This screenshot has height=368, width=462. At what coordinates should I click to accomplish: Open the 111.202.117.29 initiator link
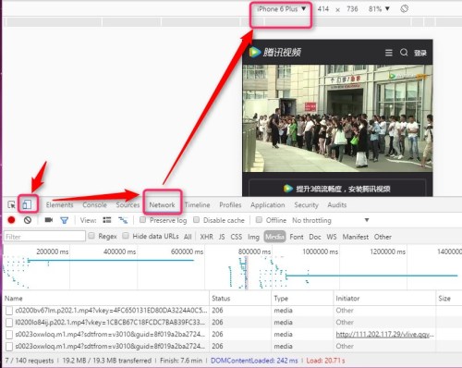point(384,334)
